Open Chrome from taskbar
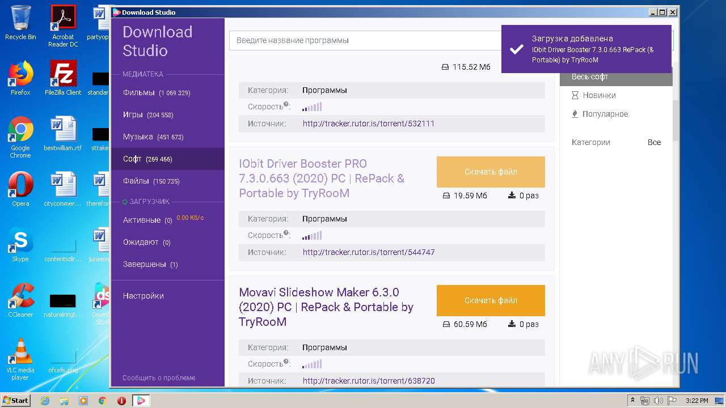This screenshot has height=408, width=726. pos(103,401)
